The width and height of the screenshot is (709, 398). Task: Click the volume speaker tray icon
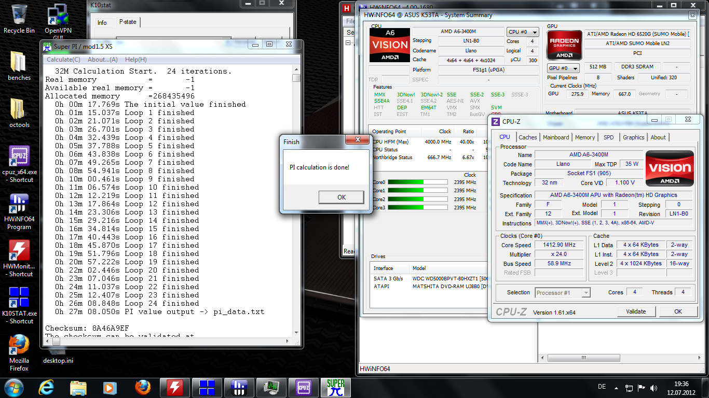653,388
